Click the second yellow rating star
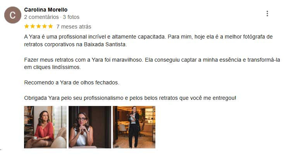 33,26
